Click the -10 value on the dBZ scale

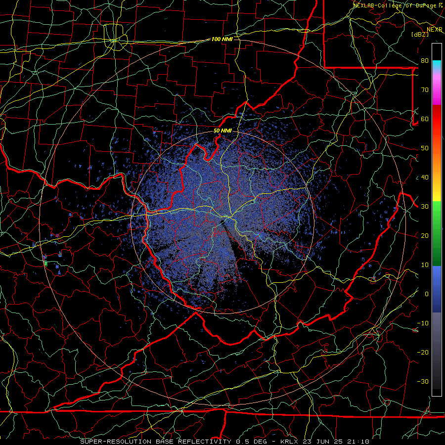point(423,323)
